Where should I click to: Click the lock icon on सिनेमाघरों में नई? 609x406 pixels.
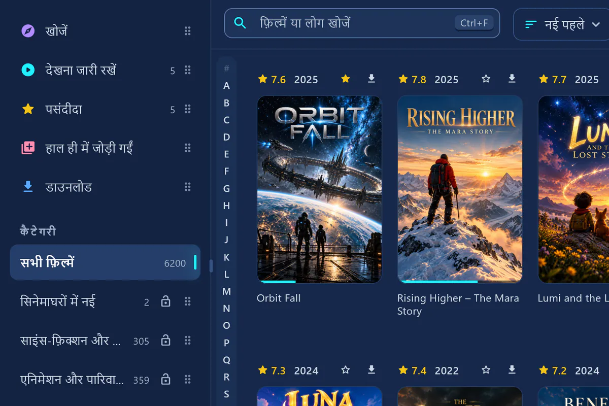pyautogui.click(x=165, y=301)
